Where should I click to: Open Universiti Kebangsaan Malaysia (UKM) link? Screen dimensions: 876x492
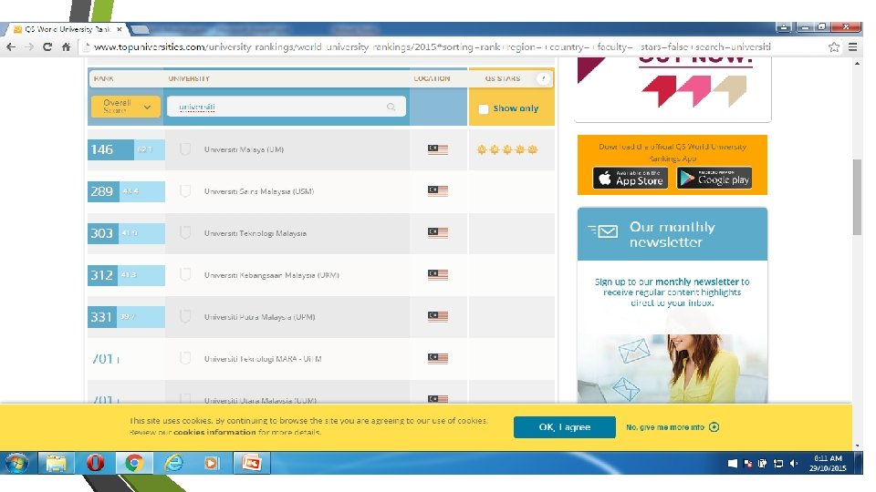[x=272, y=275]
